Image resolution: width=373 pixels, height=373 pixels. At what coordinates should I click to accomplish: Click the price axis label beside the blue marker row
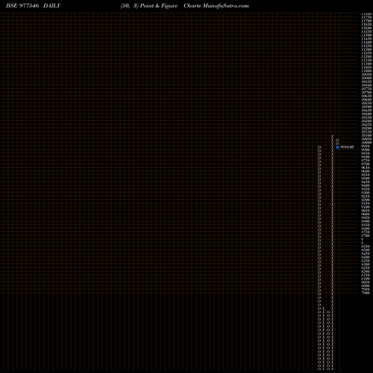click(366, 146)
